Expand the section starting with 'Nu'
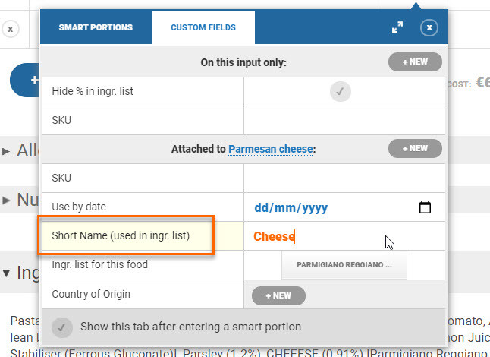 pyautogui.click(x=6, y=201)
